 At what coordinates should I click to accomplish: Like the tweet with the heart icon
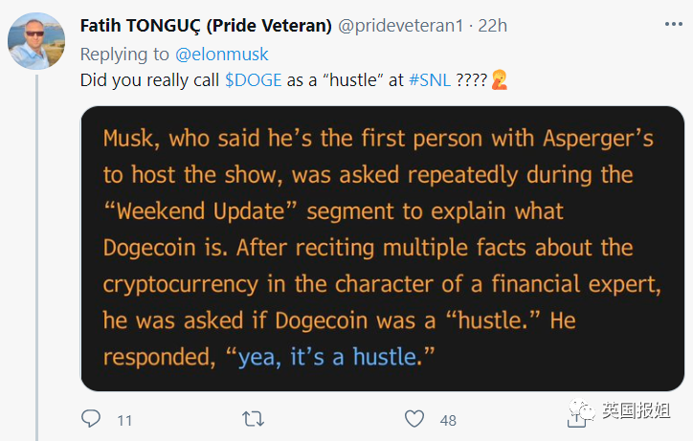tap(414, 419)
